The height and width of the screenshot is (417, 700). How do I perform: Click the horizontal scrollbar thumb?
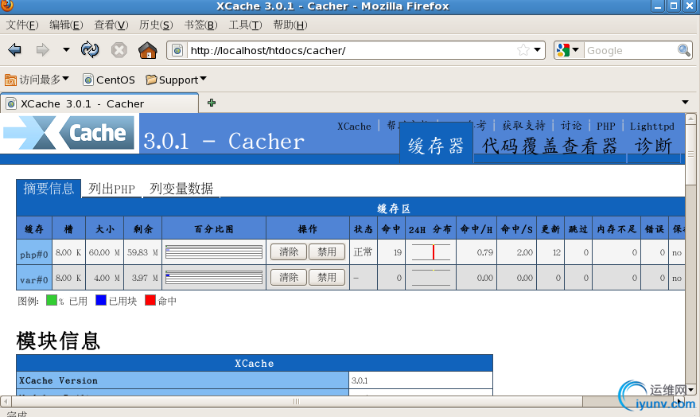297,401
